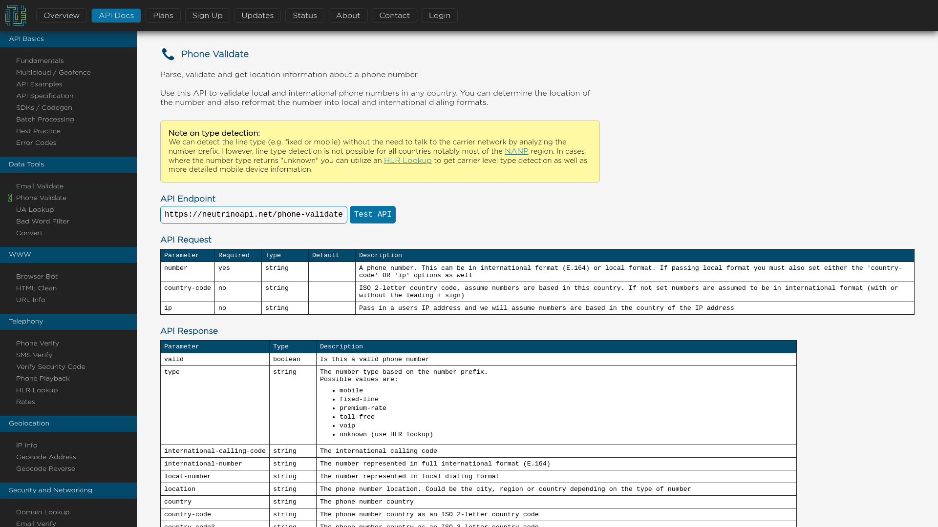Image resolution: width=938 pixels, height=527 pixels.
Task: Open the Overview nav tab
Action: point(62,16)
